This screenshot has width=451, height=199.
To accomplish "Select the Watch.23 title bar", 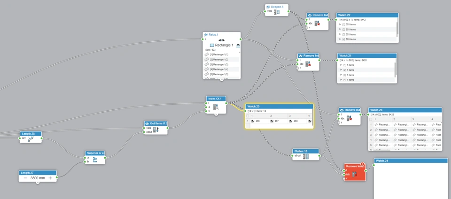I will click(405, 110).
